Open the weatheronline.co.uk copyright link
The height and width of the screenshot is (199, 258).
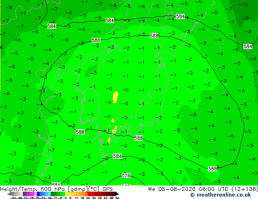(221, 195)
